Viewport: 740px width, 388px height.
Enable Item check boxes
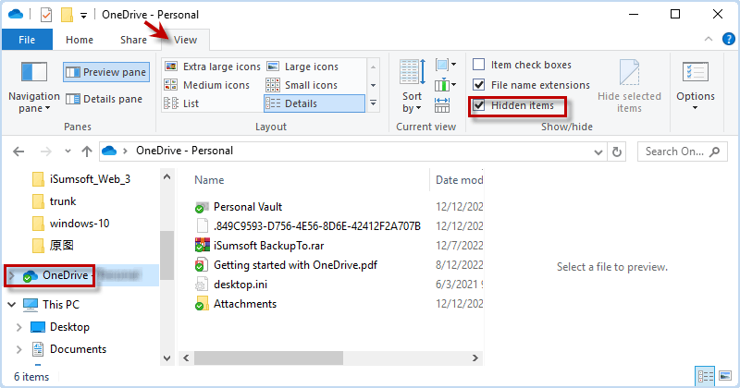[478, 64]
